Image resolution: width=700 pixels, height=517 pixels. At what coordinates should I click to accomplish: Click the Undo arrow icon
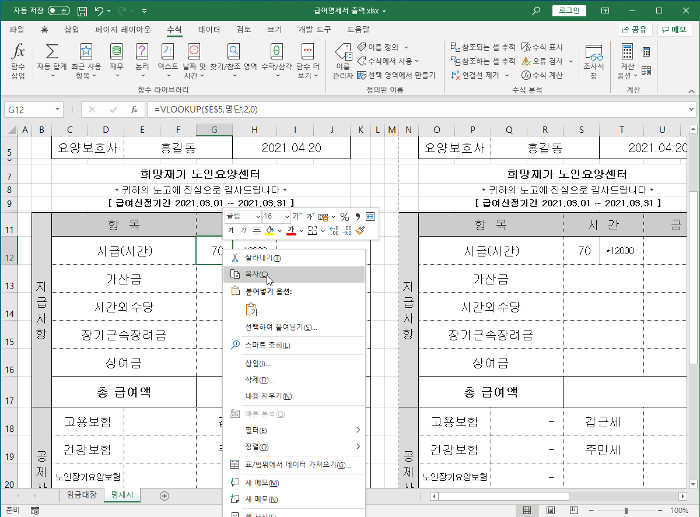click(99, 10)
